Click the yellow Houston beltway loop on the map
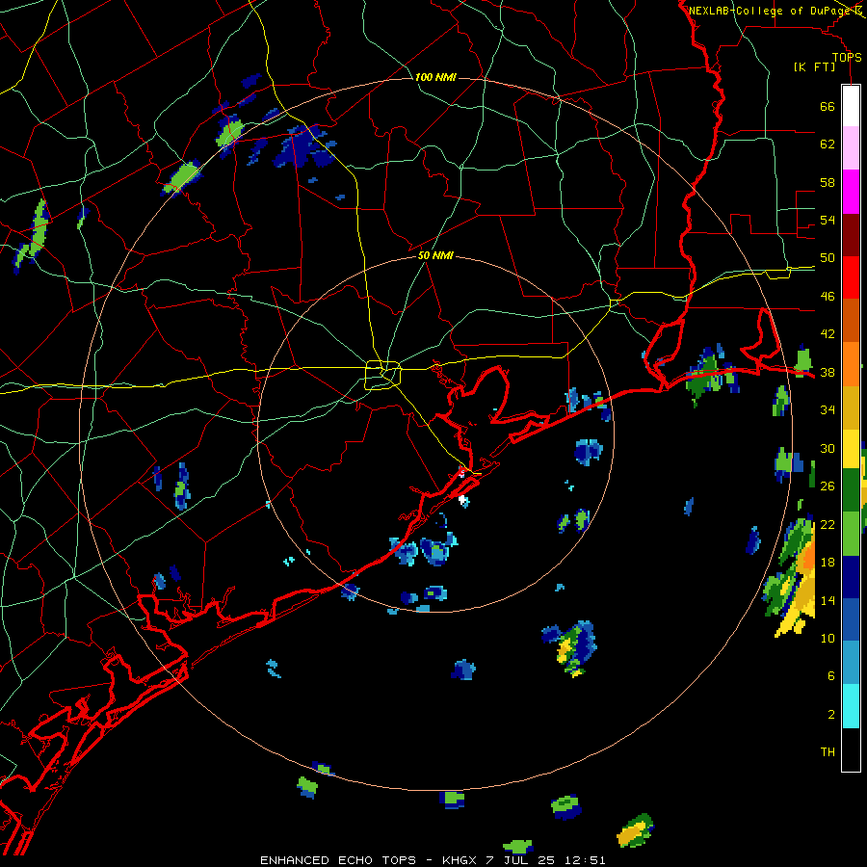867x867 pixels. (x=383, y=375)
